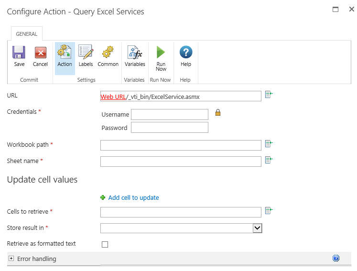Insert reference for Workbook path
Image resolution: width=357 pixels, height=271 pixels.
(x=269, y=143)
